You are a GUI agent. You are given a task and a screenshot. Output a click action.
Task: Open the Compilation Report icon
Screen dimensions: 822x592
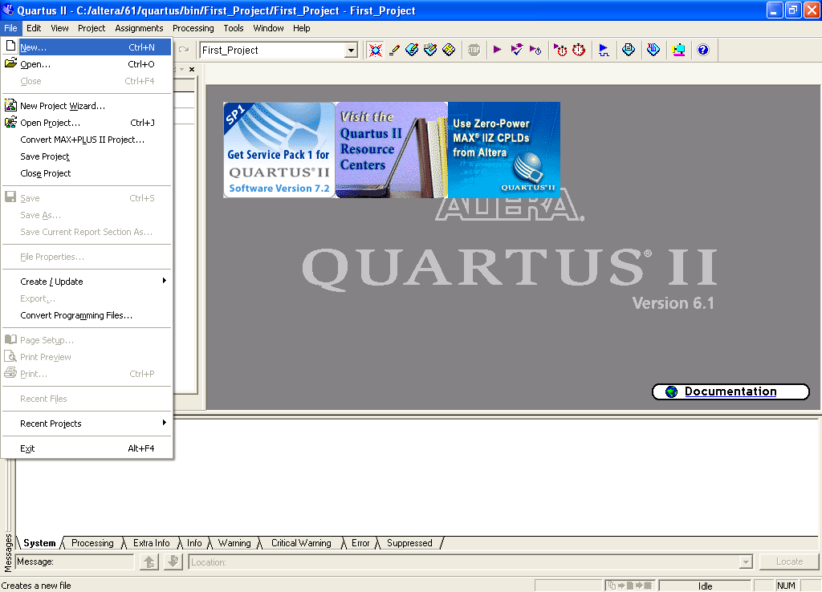coord(629,50)
